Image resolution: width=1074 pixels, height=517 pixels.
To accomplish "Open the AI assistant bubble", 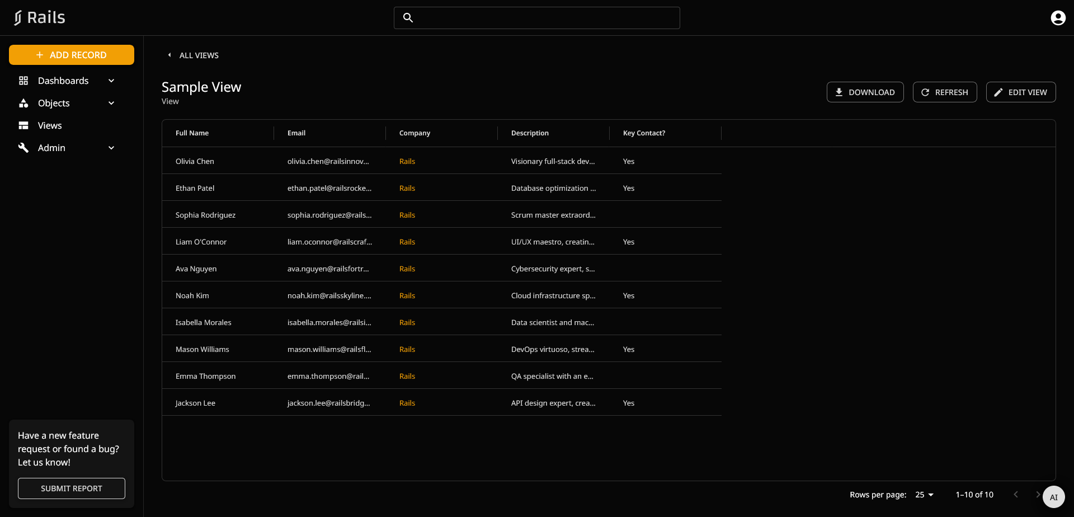I will [1054, 497].
